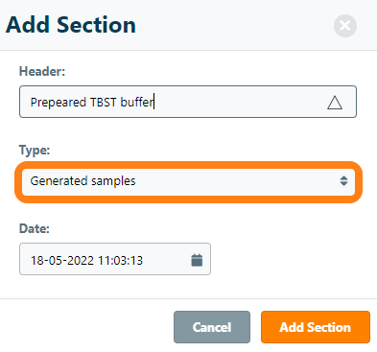The width and height of the screenshot is (377, 352).
Task: Cancel adding the section
Action: (x=212, y=327)
